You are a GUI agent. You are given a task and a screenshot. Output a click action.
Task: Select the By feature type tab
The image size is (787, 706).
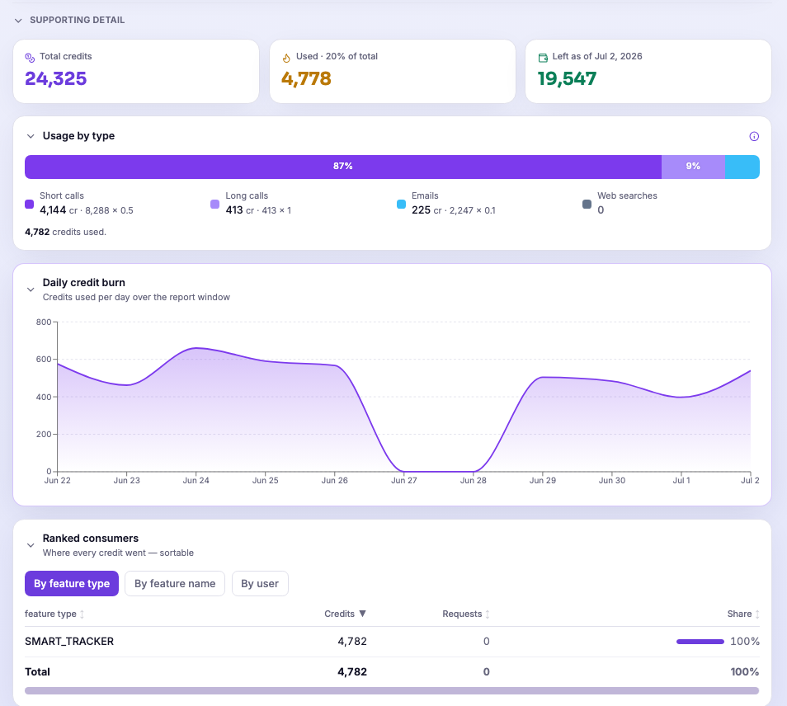(x=72, y=584)
